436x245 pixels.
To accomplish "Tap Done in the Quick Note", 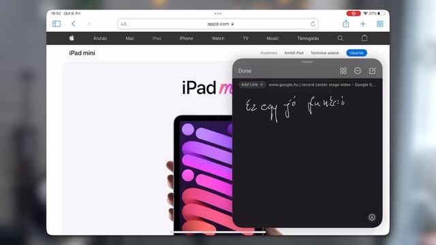I will [245, 71].
